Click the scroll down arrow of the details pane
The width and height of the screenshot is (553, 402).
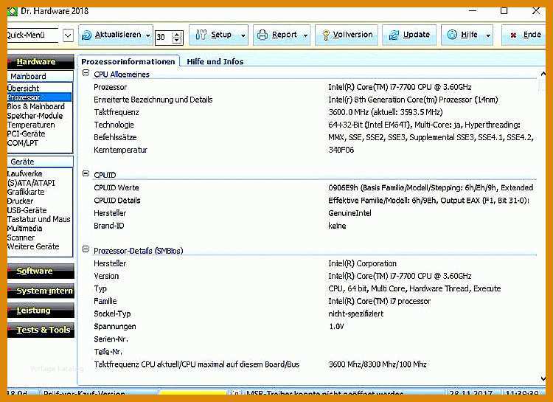pyautogui.click(x=543, y=378)
